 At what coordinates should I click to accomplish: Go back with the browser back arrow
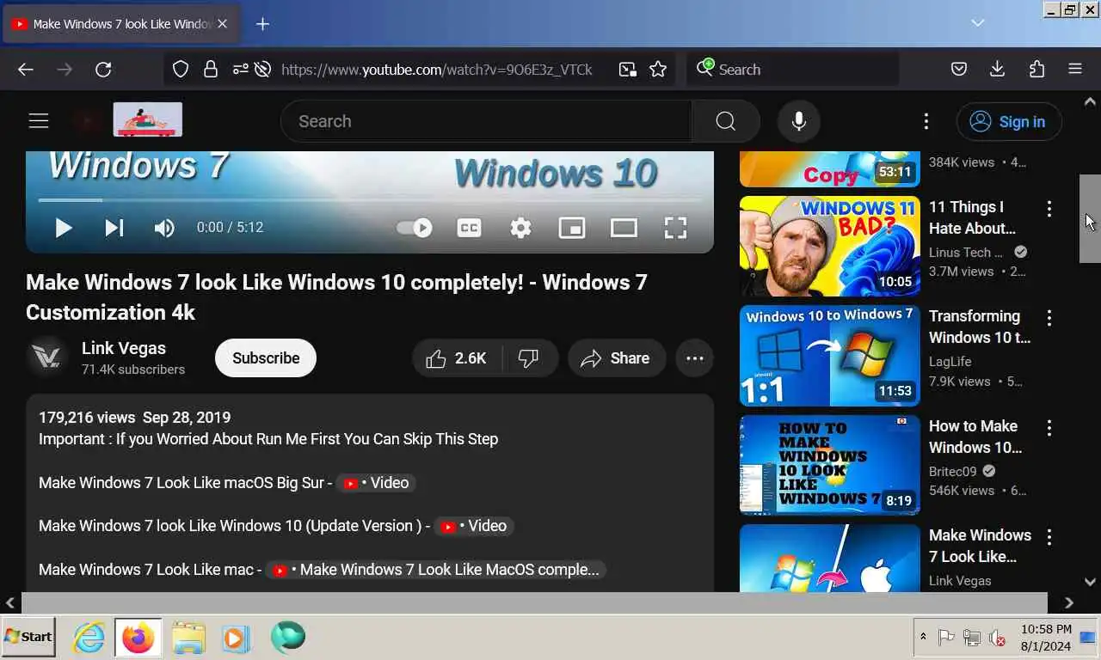[x=26, y=70]
